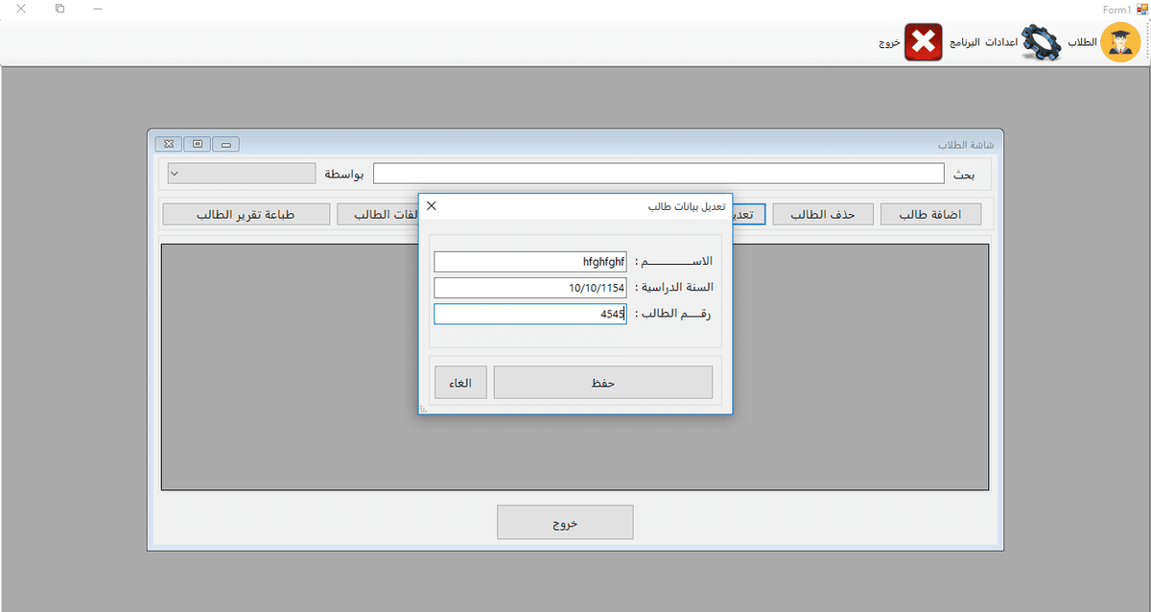Click the partially hidden تعديل button
1151x612 pixels.
pos(749,214)
